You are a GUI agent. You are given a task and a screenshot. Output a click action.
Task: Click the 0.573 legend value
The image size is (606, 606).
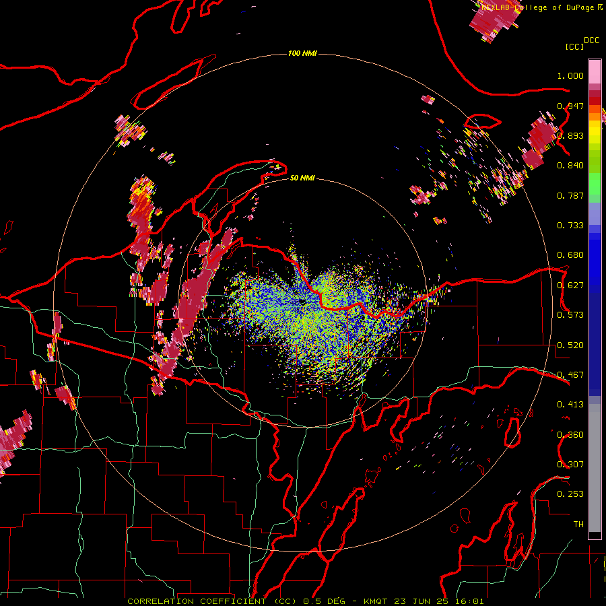[570, 315]
